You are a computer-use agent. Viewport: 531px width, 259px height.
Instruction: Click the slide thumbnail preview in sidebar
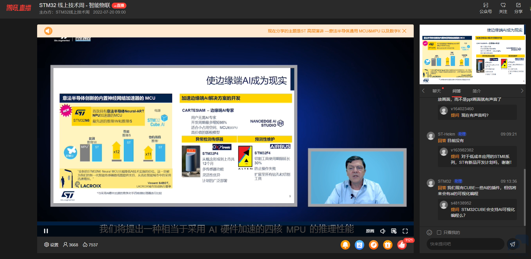pos(473,55)
